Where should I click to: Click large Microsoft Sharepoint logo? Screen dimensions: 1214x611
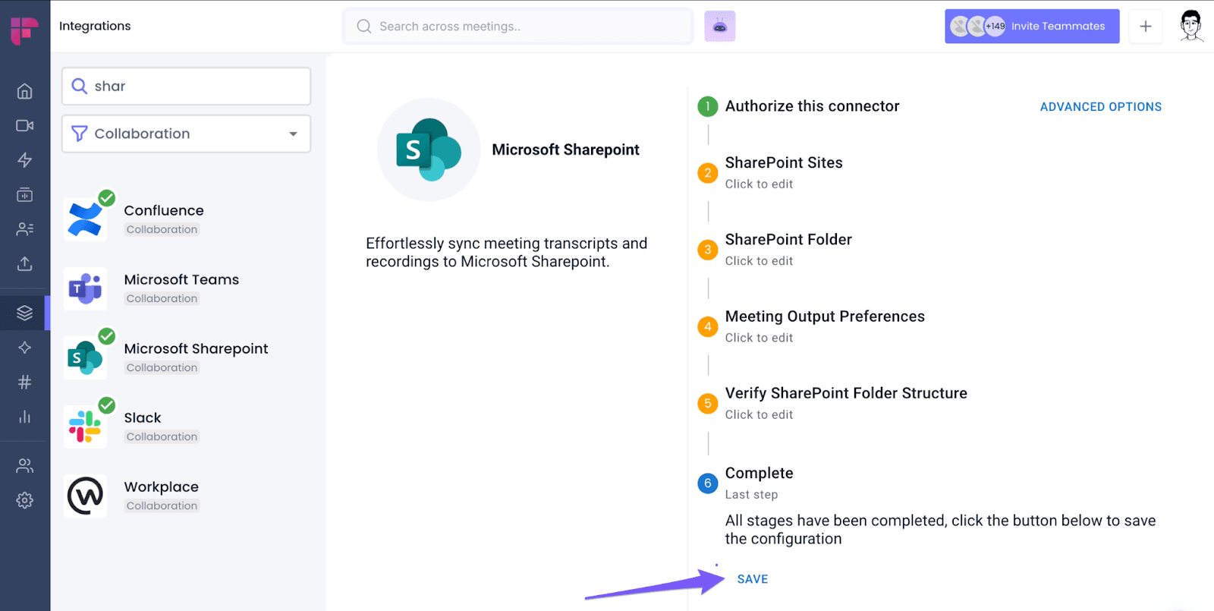pos(429,150)
